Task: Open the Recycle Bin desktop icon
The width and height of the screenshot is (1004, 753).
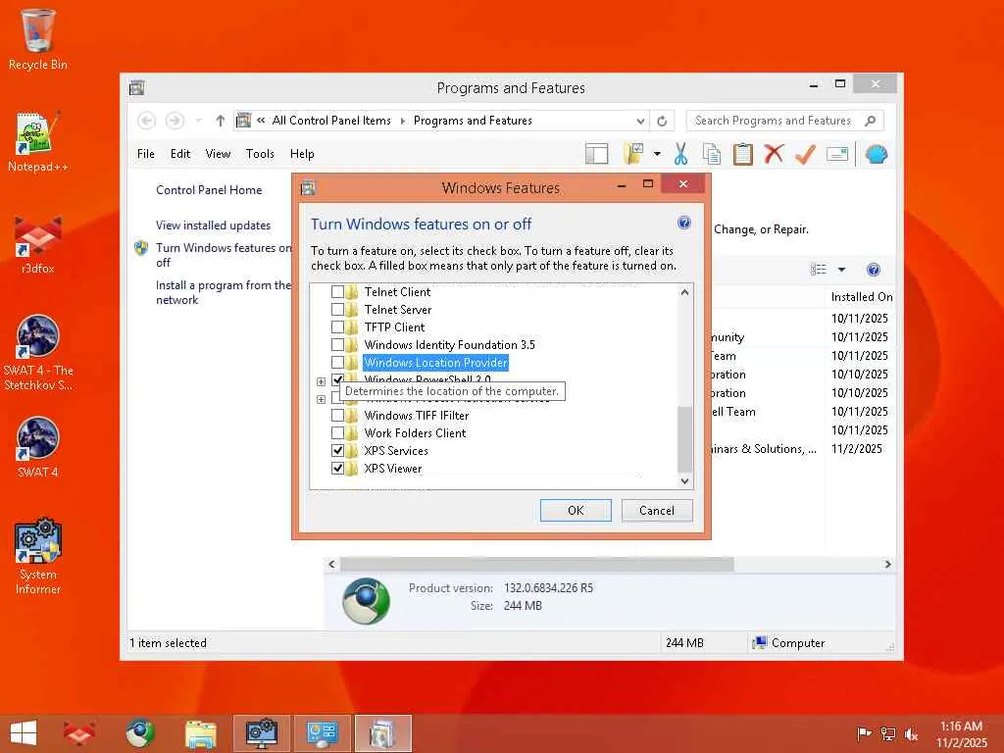Action: [x=38, y=39]
